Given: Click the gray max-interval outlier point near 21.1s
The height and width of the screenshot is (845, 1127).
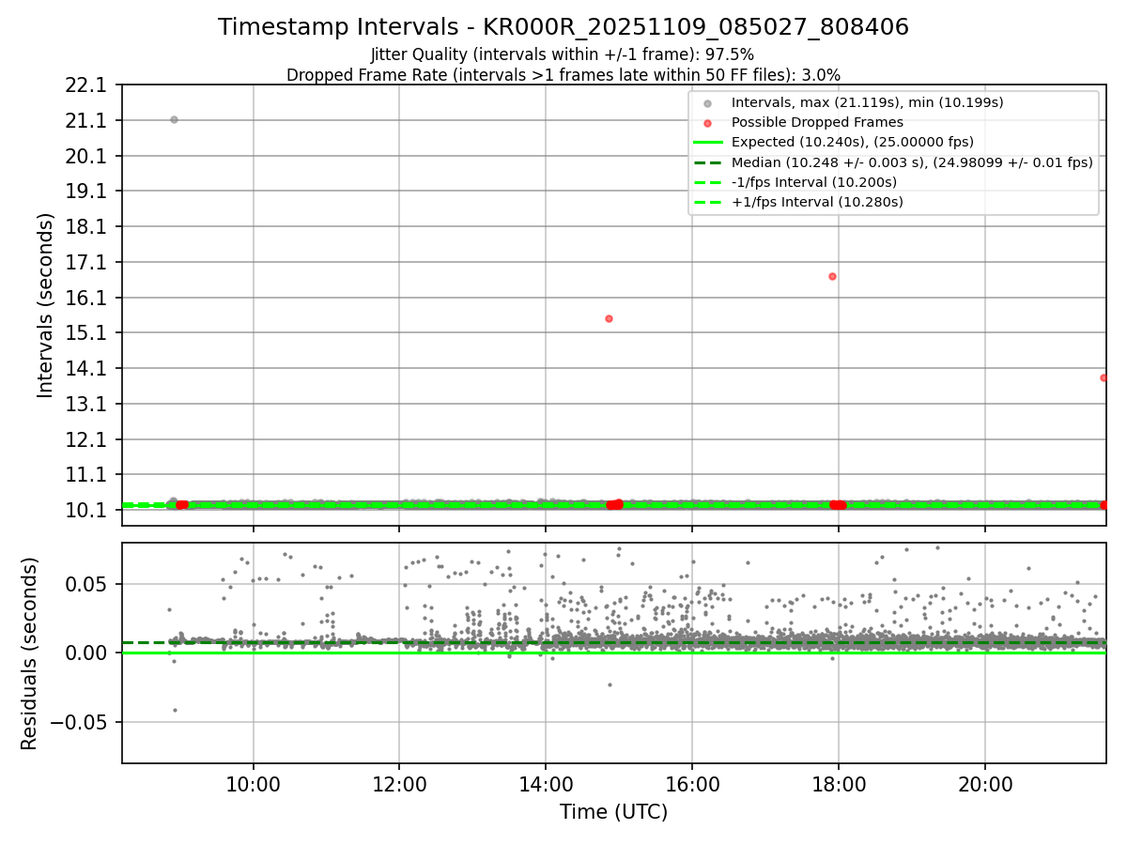Looking at the screenshot, I should tap(174, 119).
